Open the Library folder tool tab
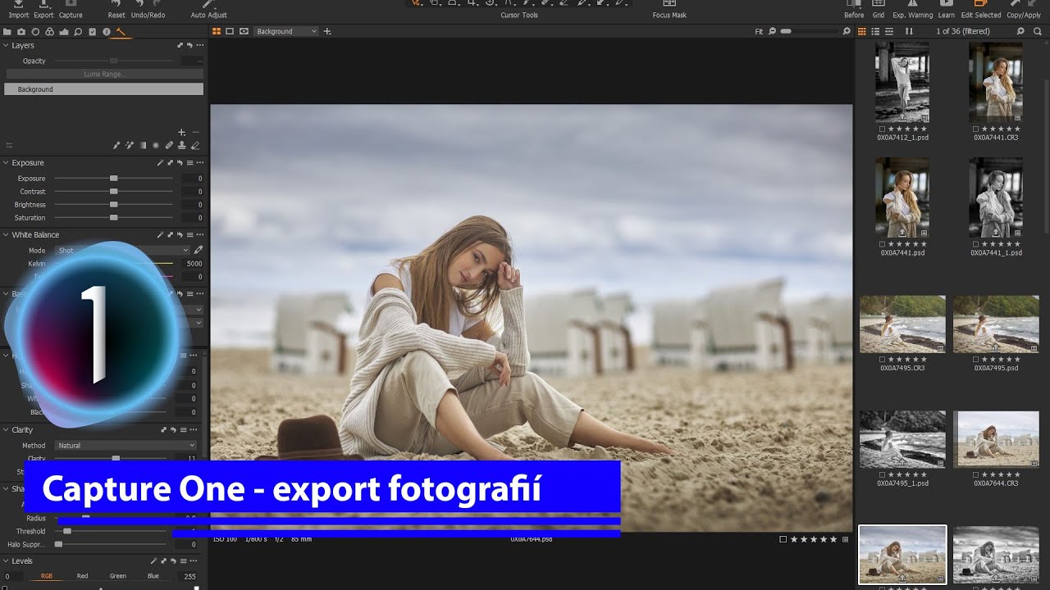This screenshot has height=590, width=1050. (7, 32)
